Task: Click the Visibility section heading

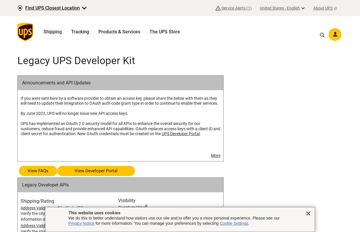Action: point(127,200)
